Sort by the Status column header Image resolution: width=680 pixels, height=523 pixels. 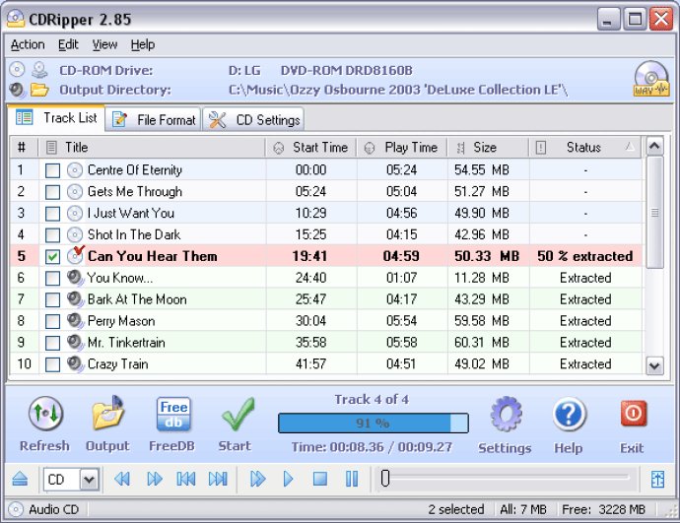[x=585, y=148]
